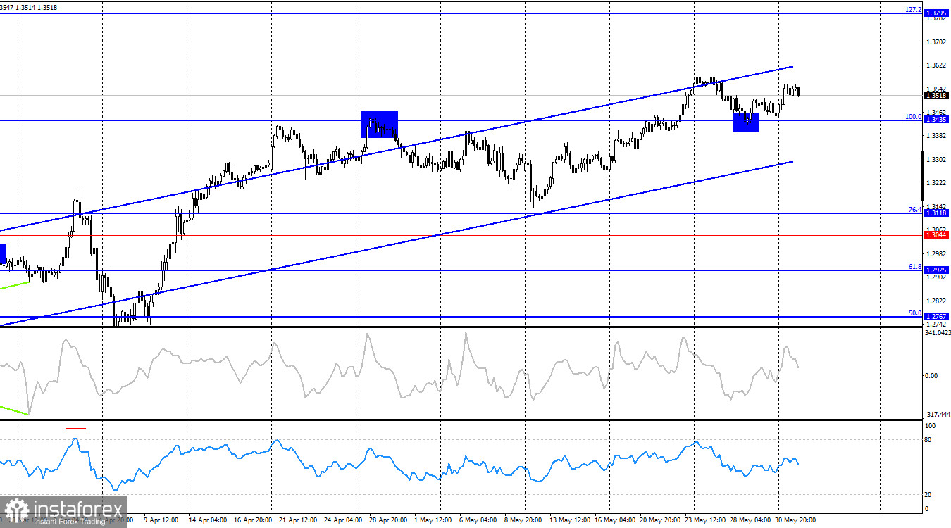Click the 1.2982 price axis value

tap(938, 253)
